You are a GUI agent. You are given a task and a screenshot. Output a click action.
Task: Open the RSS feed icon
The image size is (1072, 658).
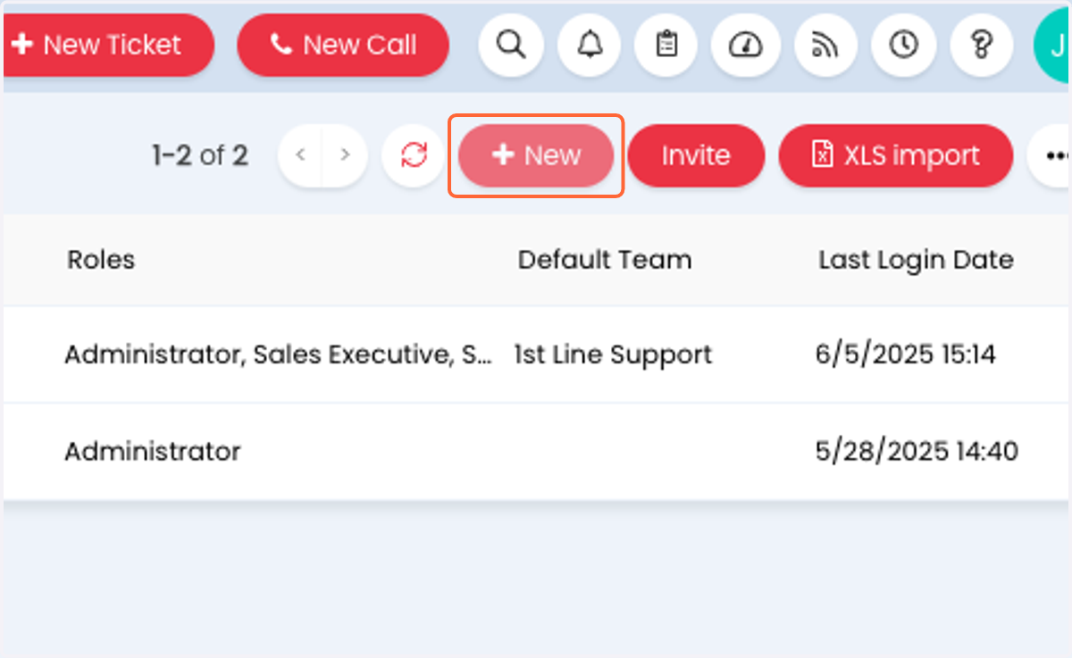click(x=822, y=45)
